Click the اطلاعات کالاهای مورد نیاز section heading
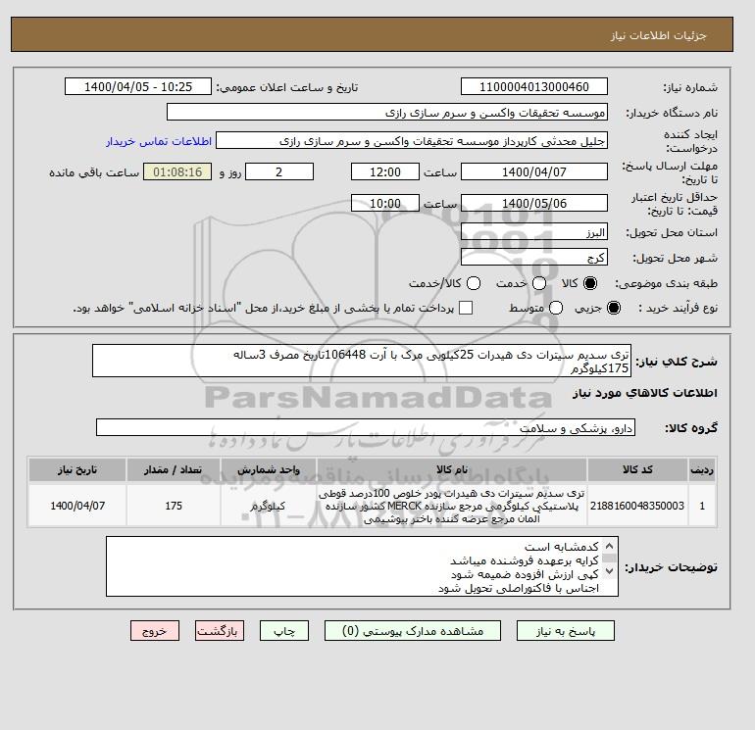The width and height of the screenshot is (755, 730). click(x=645, y=393)
